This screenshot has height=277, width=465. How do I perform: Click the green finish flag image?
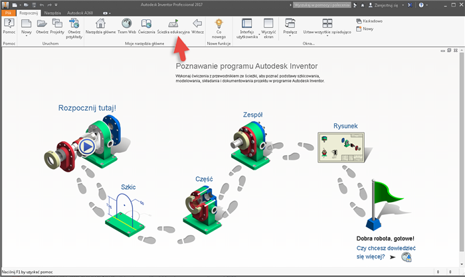[385, 205]
